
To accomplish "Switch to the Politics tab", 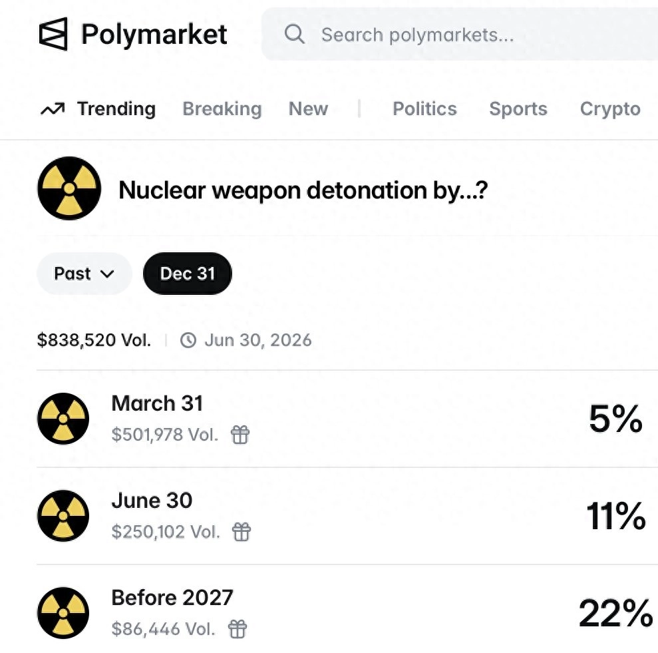I will [424, 109].
